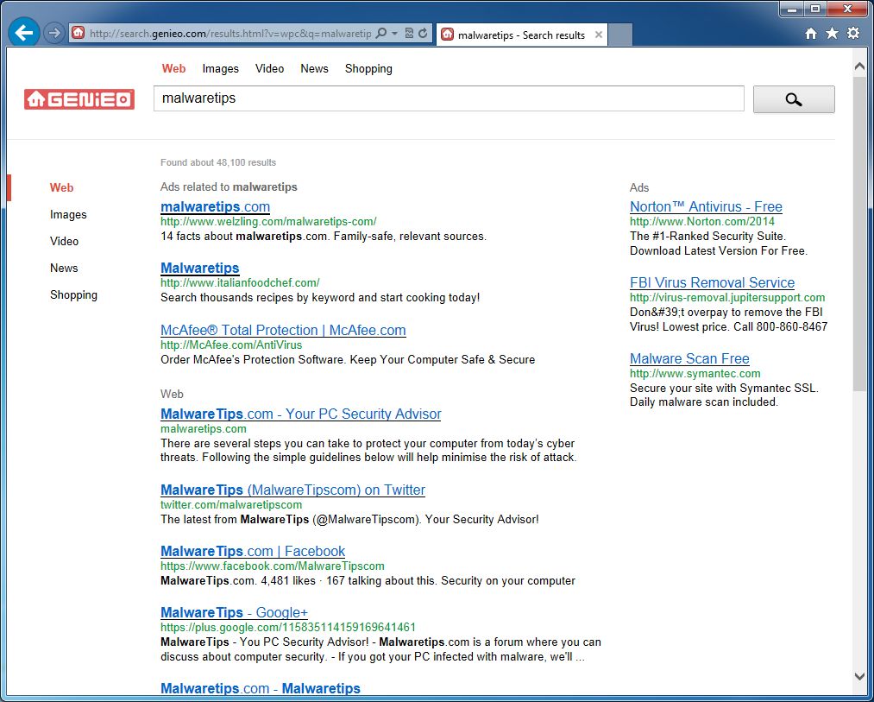Image resolution: width=874 pixels, height=702 pixels.
Task: Click the http://www.symantec.com URL text
Action: click(695, 373)
